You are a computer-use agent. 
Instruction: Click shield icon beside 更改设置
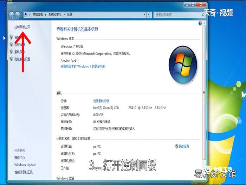[177, 146]
